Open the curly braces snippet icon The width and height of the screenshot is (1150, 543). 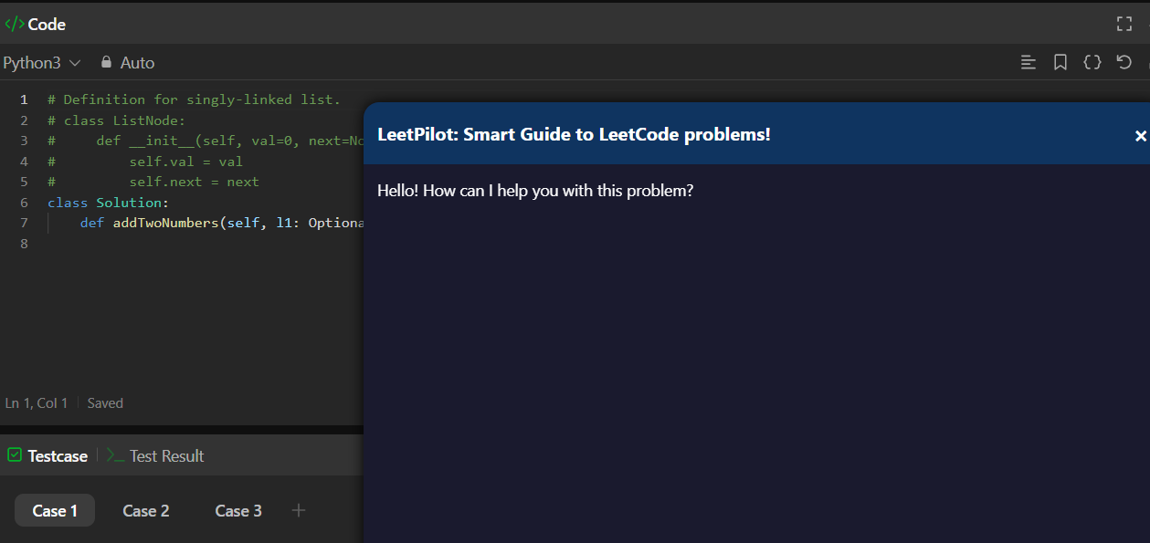coord(1092,62)
